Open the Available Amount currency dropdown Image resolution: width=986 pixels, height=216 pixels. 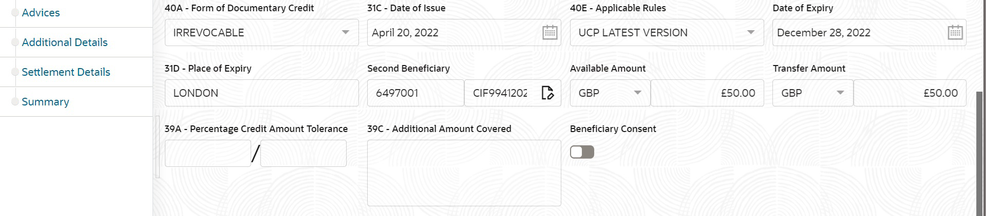[x=637, y=93]
